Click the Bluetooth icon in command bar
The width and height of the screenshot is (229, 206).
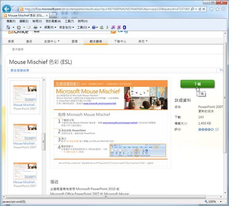pos(124,27)
